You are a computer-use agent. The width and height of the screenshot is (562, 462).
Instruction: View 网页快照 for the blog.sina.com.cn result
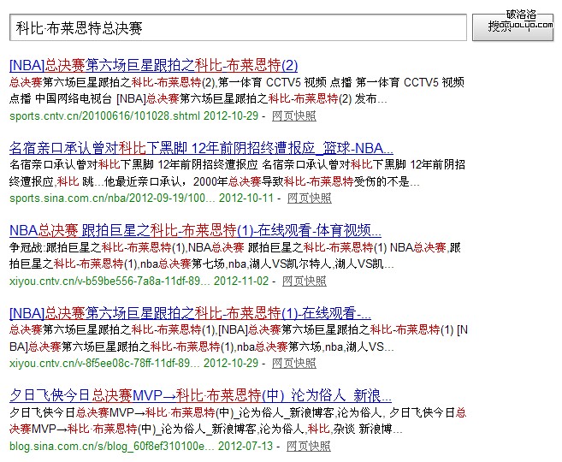coord(309,446)
